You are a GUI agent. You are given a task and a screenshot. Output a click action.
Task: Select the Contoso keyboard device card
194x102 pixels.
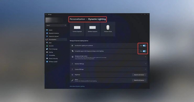pyautogui.click(x=77, y=29)
